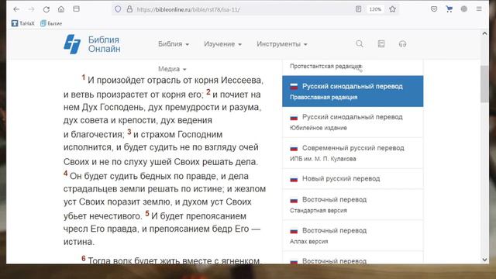The image size is (496, 279).
Task: Click verse number 4 marker
Action: [65, 173]
